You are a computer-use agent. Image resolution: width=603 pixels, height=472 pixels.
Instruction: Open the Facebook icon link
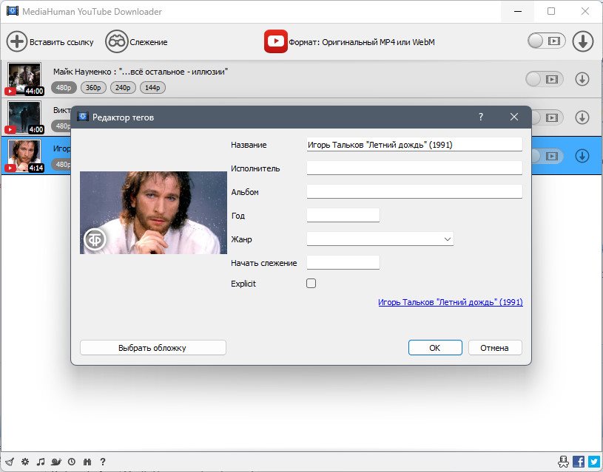point(579,462)
